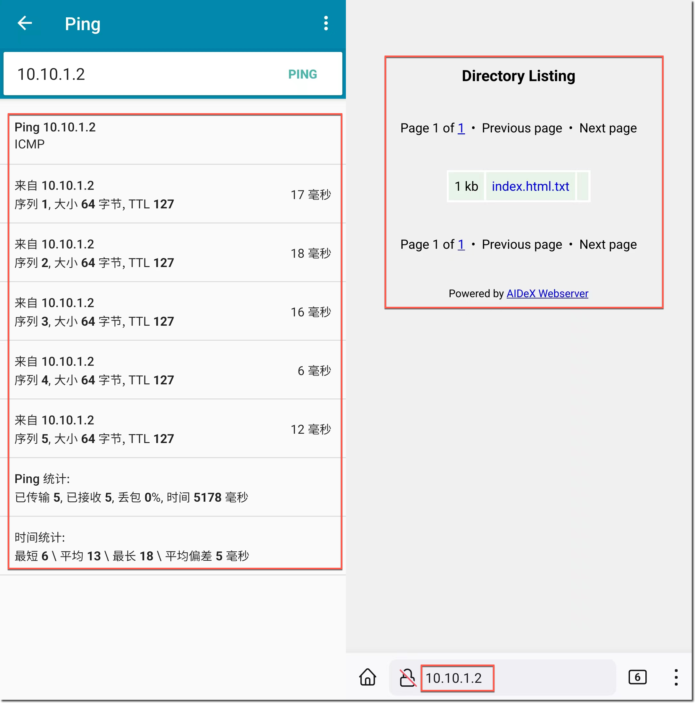Tap the Ping 10.10.1.2 ICMP header row
Viewport: 695px width, 703px height.
173,136
